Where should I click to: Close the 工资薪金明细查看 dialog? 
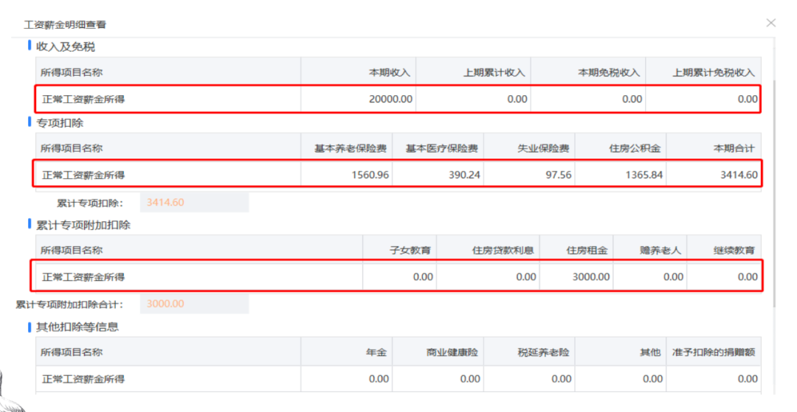pyautogui.click(x=770, y=23)
